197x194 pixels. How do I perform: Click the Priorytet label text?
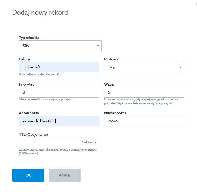tap(26, 84)
